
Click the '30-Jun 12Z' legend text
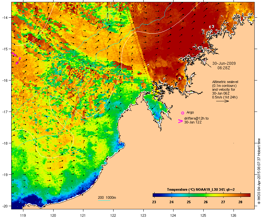[x=193, y=122]
